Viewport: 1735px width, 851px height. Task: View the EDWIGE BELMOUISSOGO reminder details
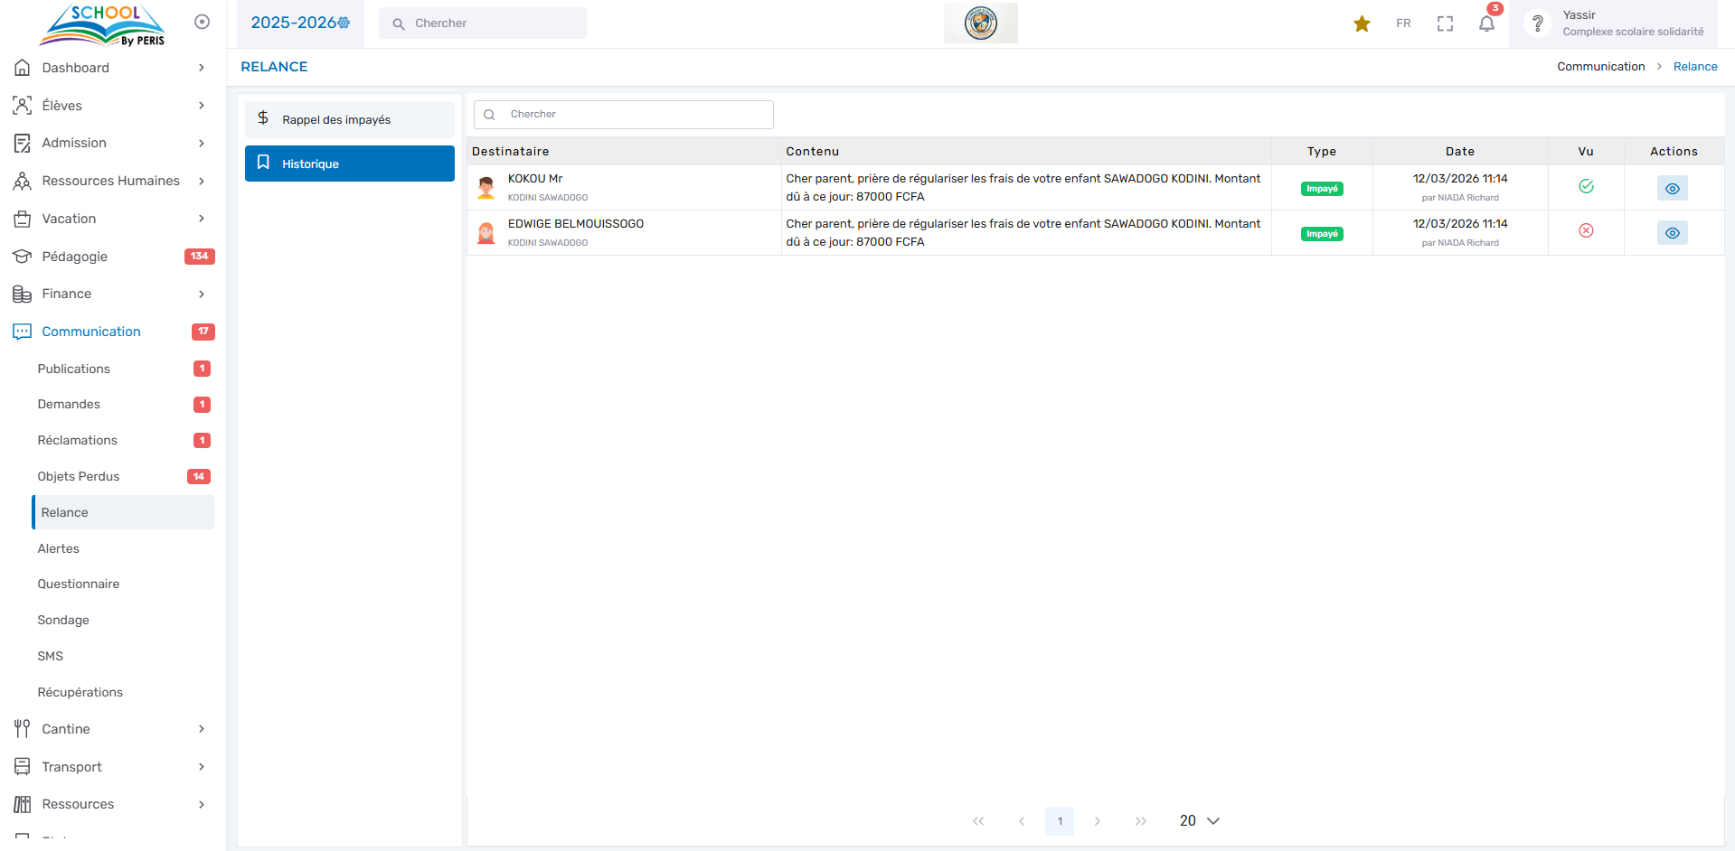(1672, 233)
